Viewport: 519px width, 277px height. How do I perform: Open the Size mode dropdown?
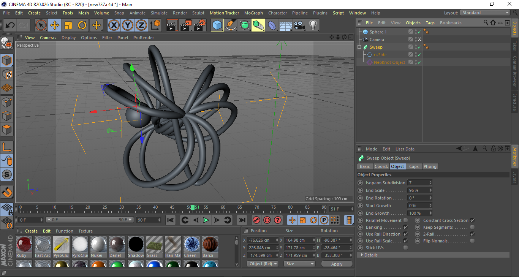pos(299,264)
